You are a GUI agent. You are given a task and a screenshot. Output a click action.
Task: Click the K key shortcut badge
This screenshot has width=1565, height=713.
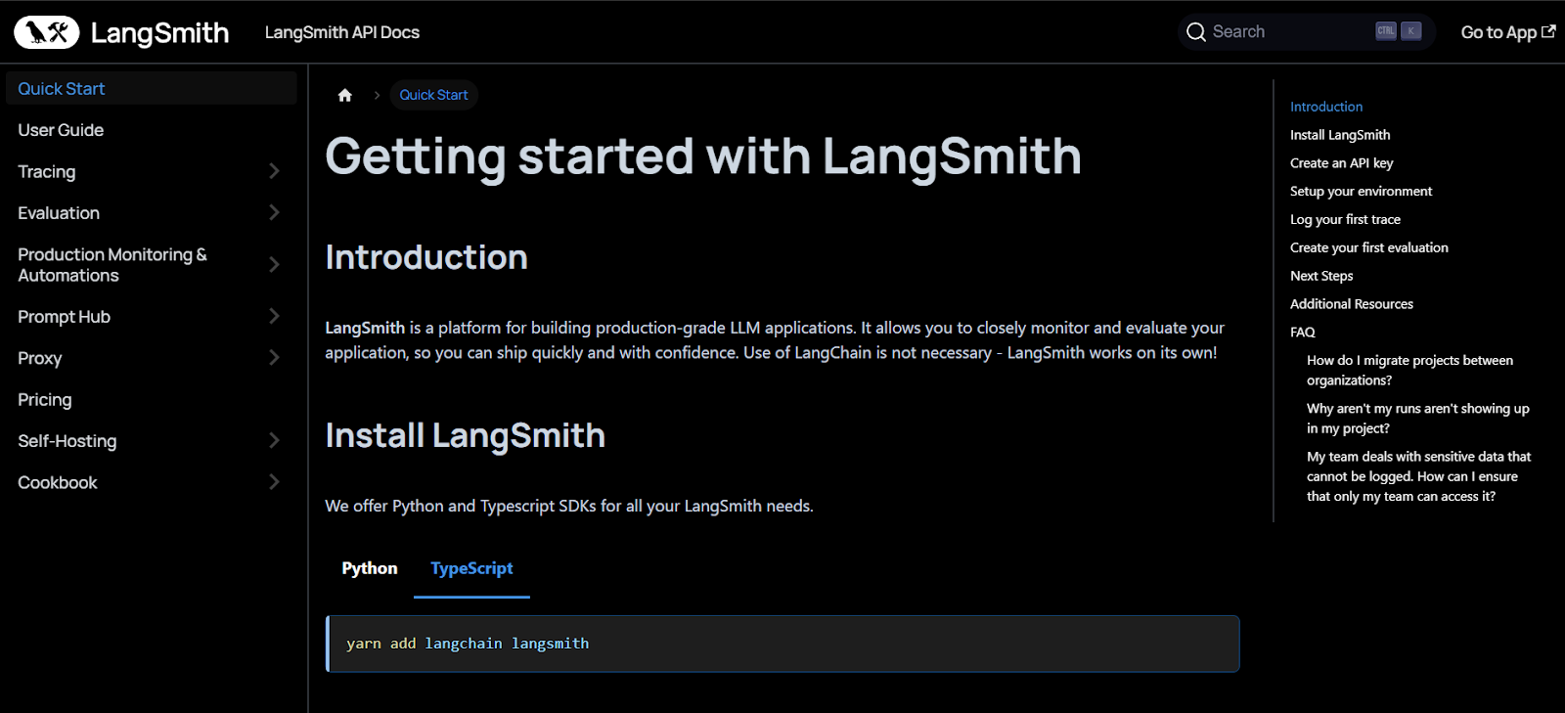1410,31
